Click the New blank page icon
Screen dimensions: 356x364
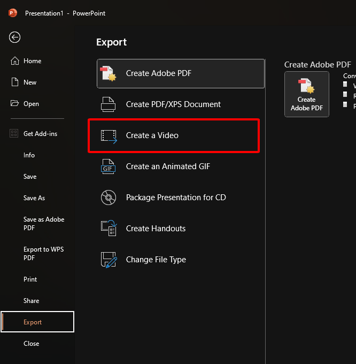pyautogui.click(x=15, y=82)
